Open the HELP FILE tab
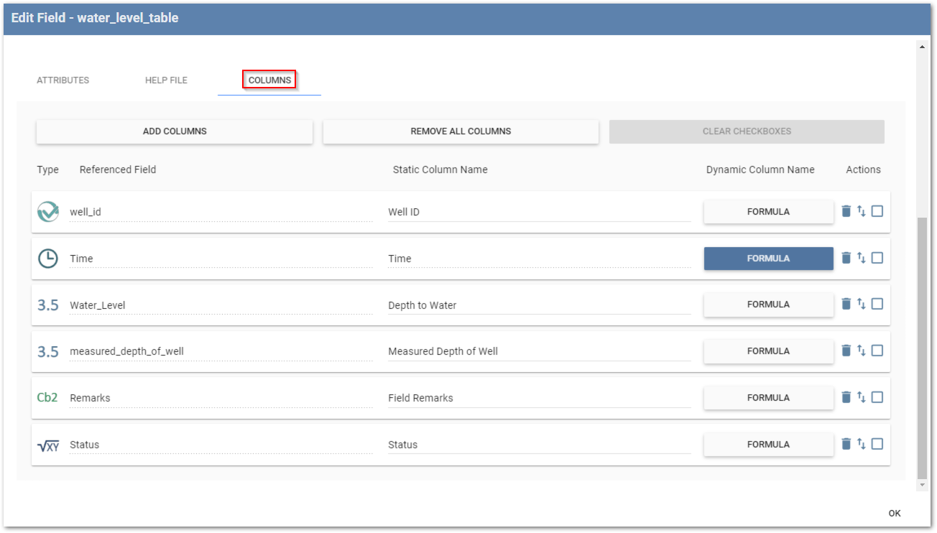The width and height of the screenshot is (937, 533). [x=166, y=80]
